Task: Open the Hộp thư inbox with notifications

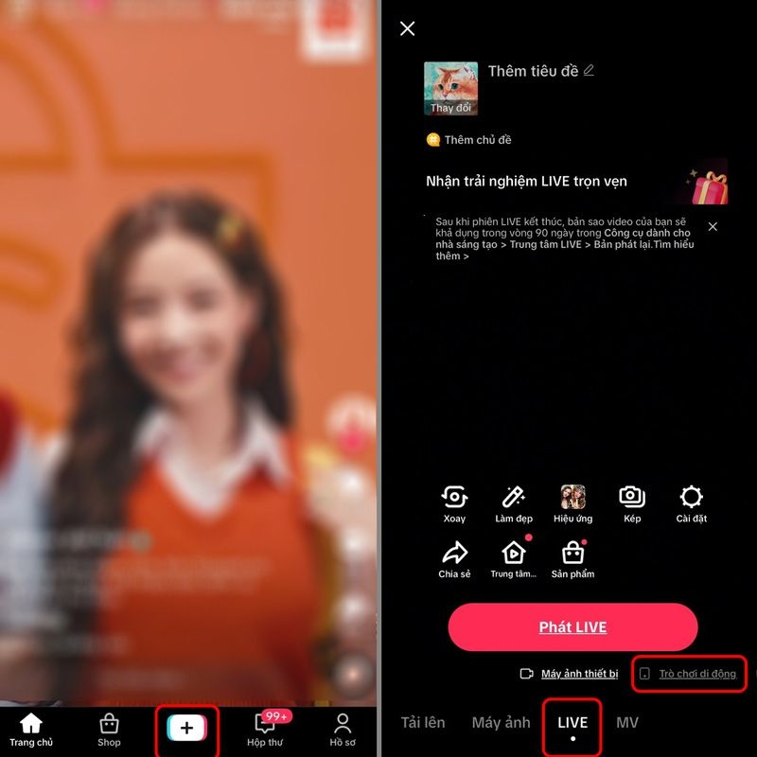Action: (x=268, y=729)
